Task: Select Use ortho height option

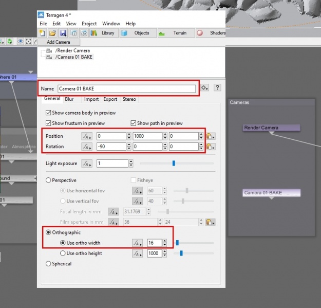Action: (x=63, y=253)
